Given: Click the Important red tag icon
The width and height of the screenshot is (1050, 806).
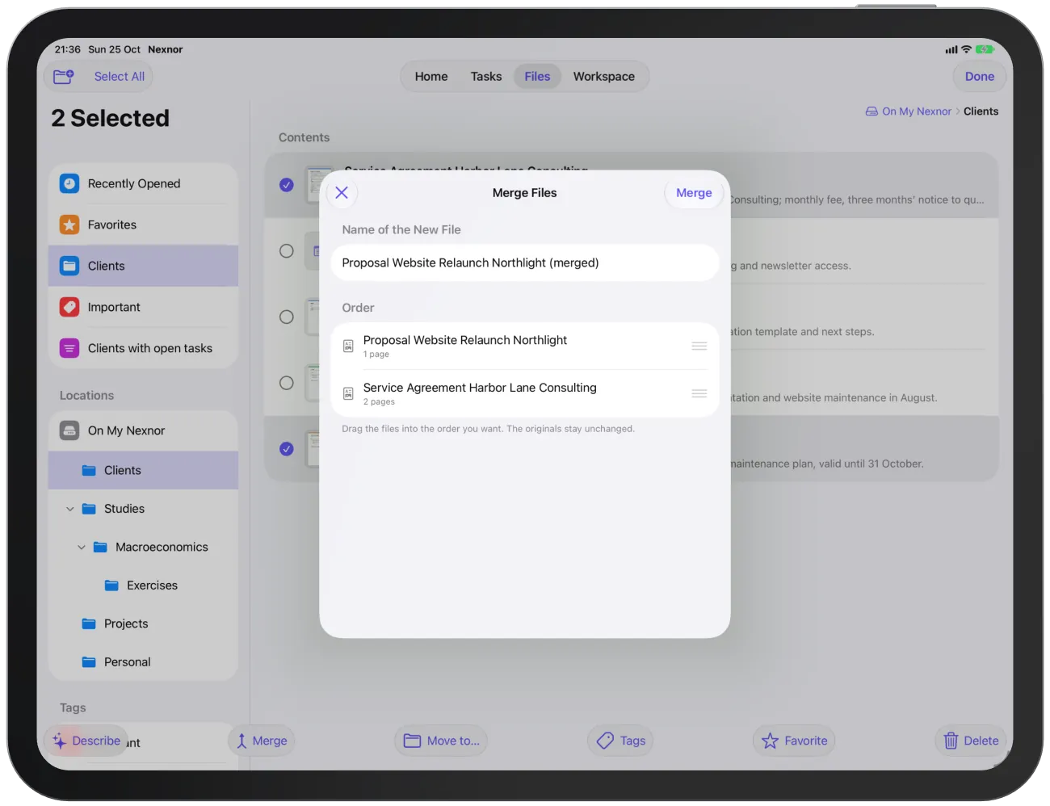Looking at the screenshot, I should tap(69, 308).
